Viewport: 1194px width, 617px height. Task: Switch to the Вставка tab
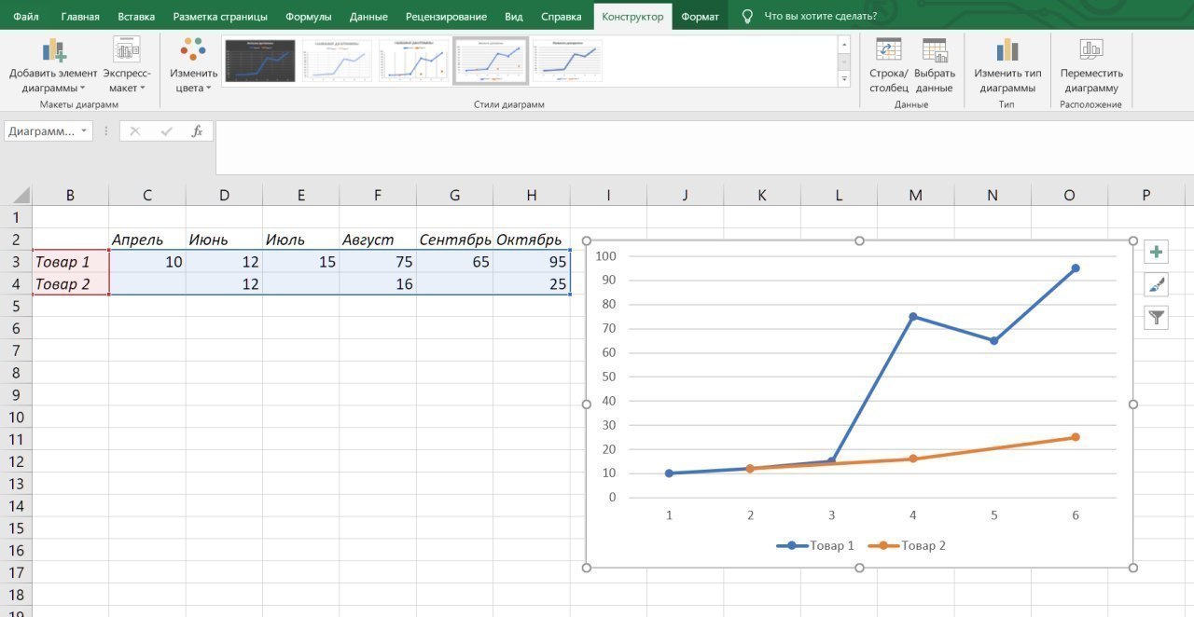[136, 17]
